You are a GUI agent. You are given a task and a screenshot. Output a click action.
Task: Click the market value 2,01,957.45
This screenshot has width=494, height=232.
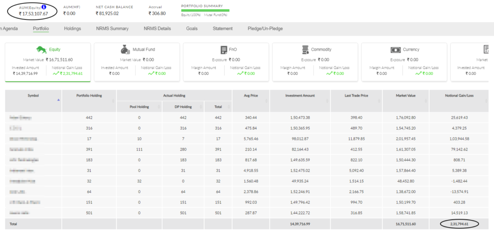pos(406,139)
